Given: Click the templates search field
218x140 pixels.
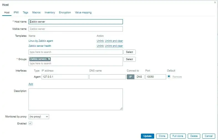Looking at the screenshot, I should [76, 52].
